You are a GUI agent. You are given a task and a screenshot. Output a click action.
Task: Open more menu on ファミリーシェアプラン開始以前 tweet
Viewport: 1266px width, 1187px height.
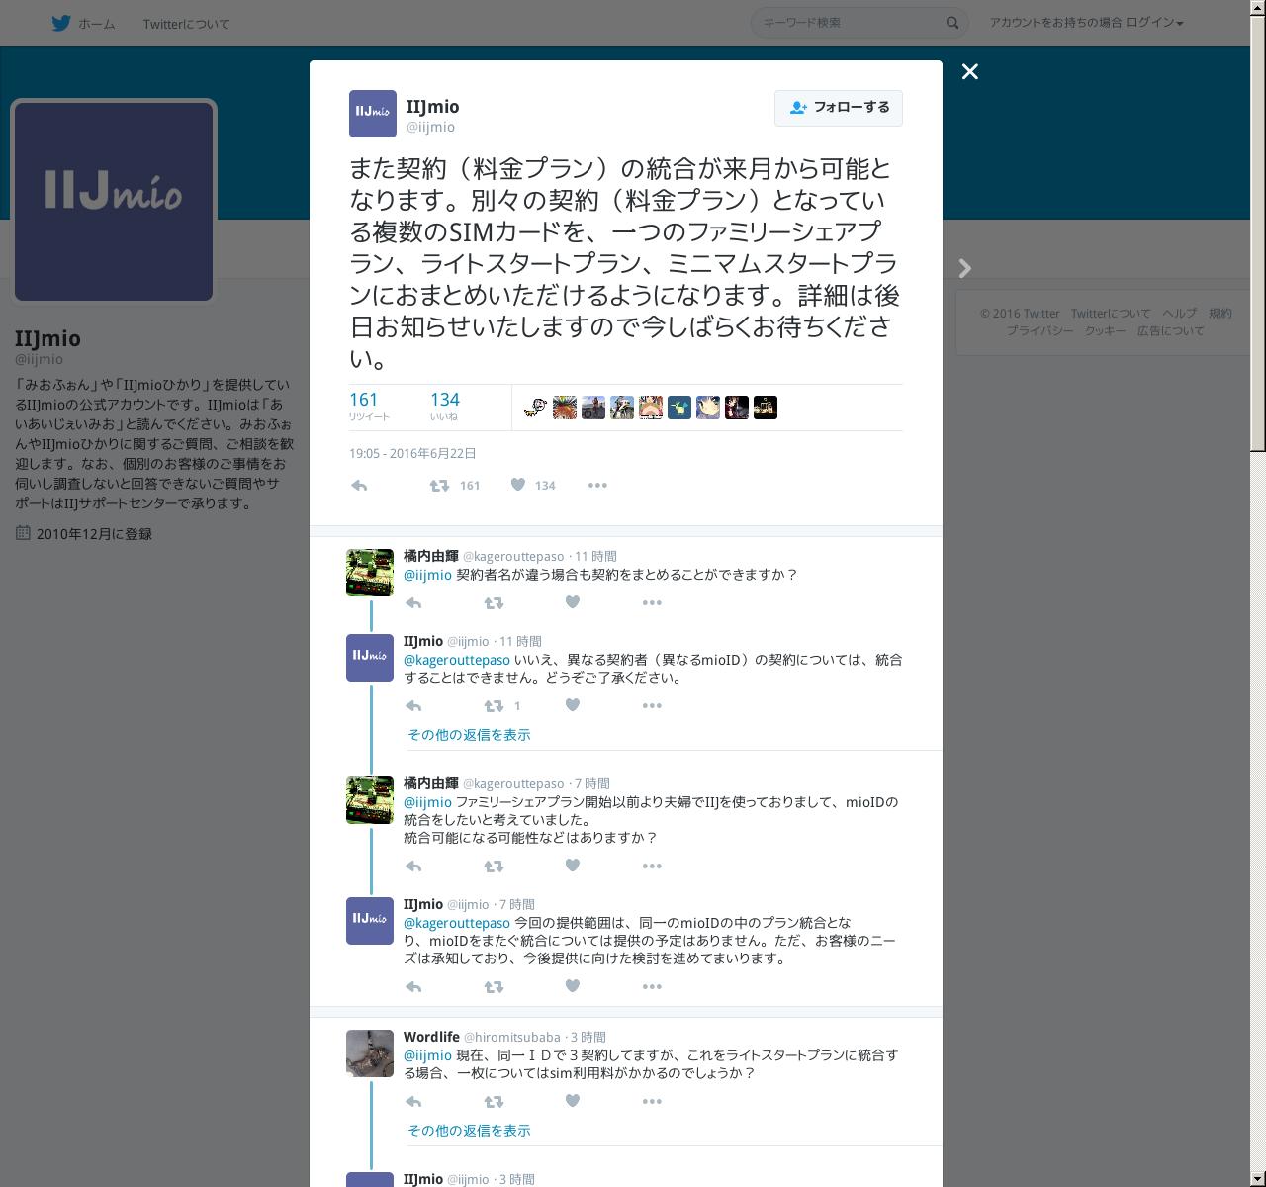[x=652, y=867]
